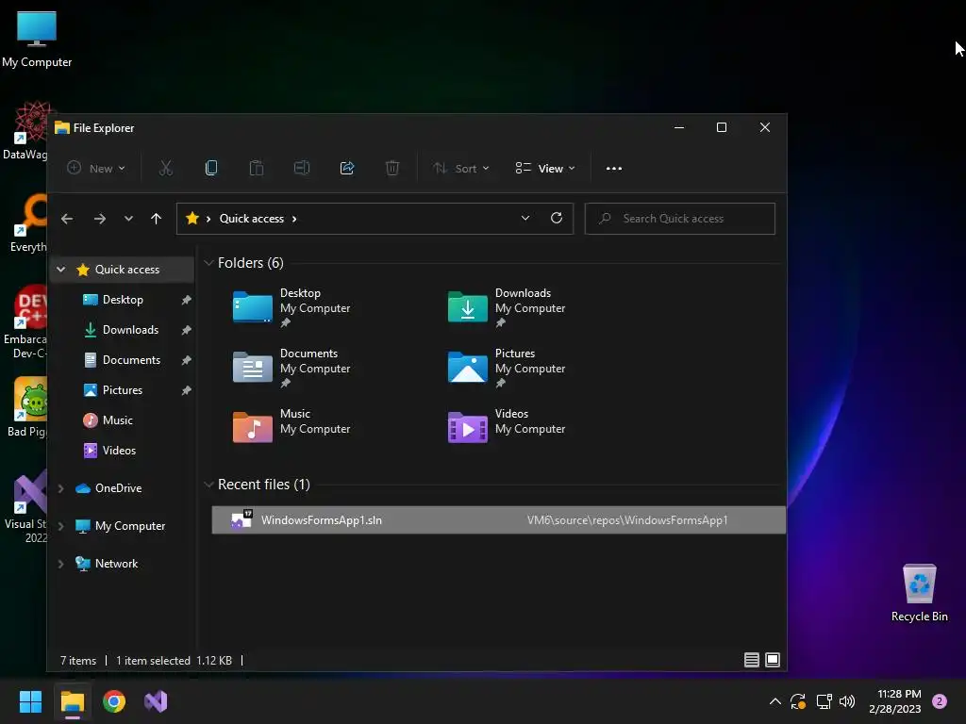Open the Sort dropdown menu
The image size is (966, 724).
[460, 168]
